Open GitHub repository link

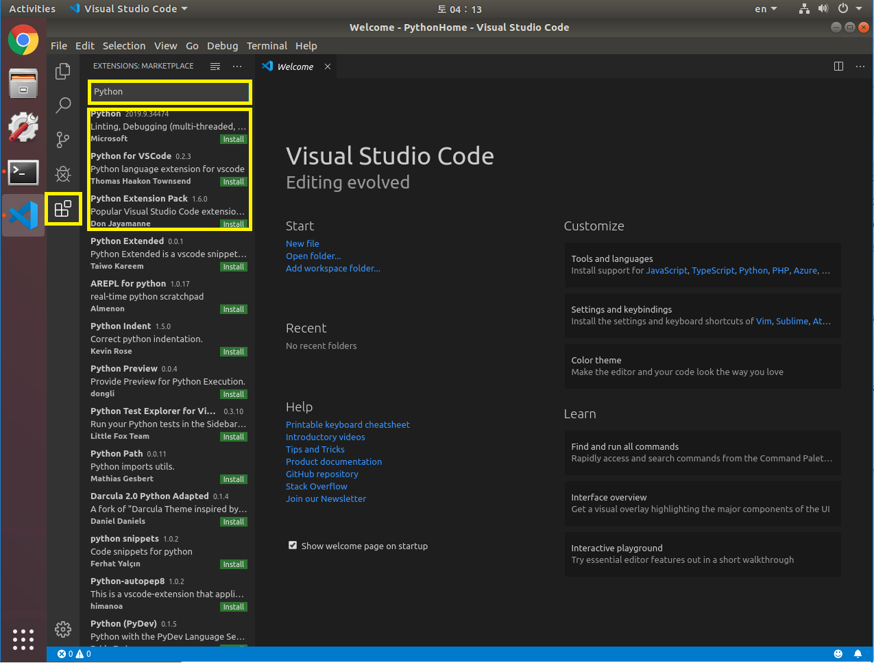(322, 474)
